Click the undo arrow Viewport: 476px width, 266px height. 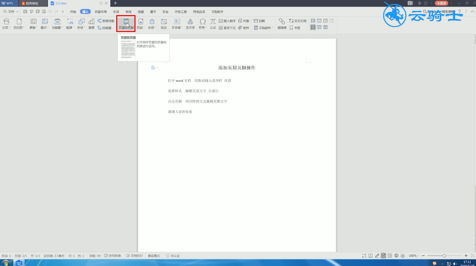pyautogui.click(x=50, y=12)
